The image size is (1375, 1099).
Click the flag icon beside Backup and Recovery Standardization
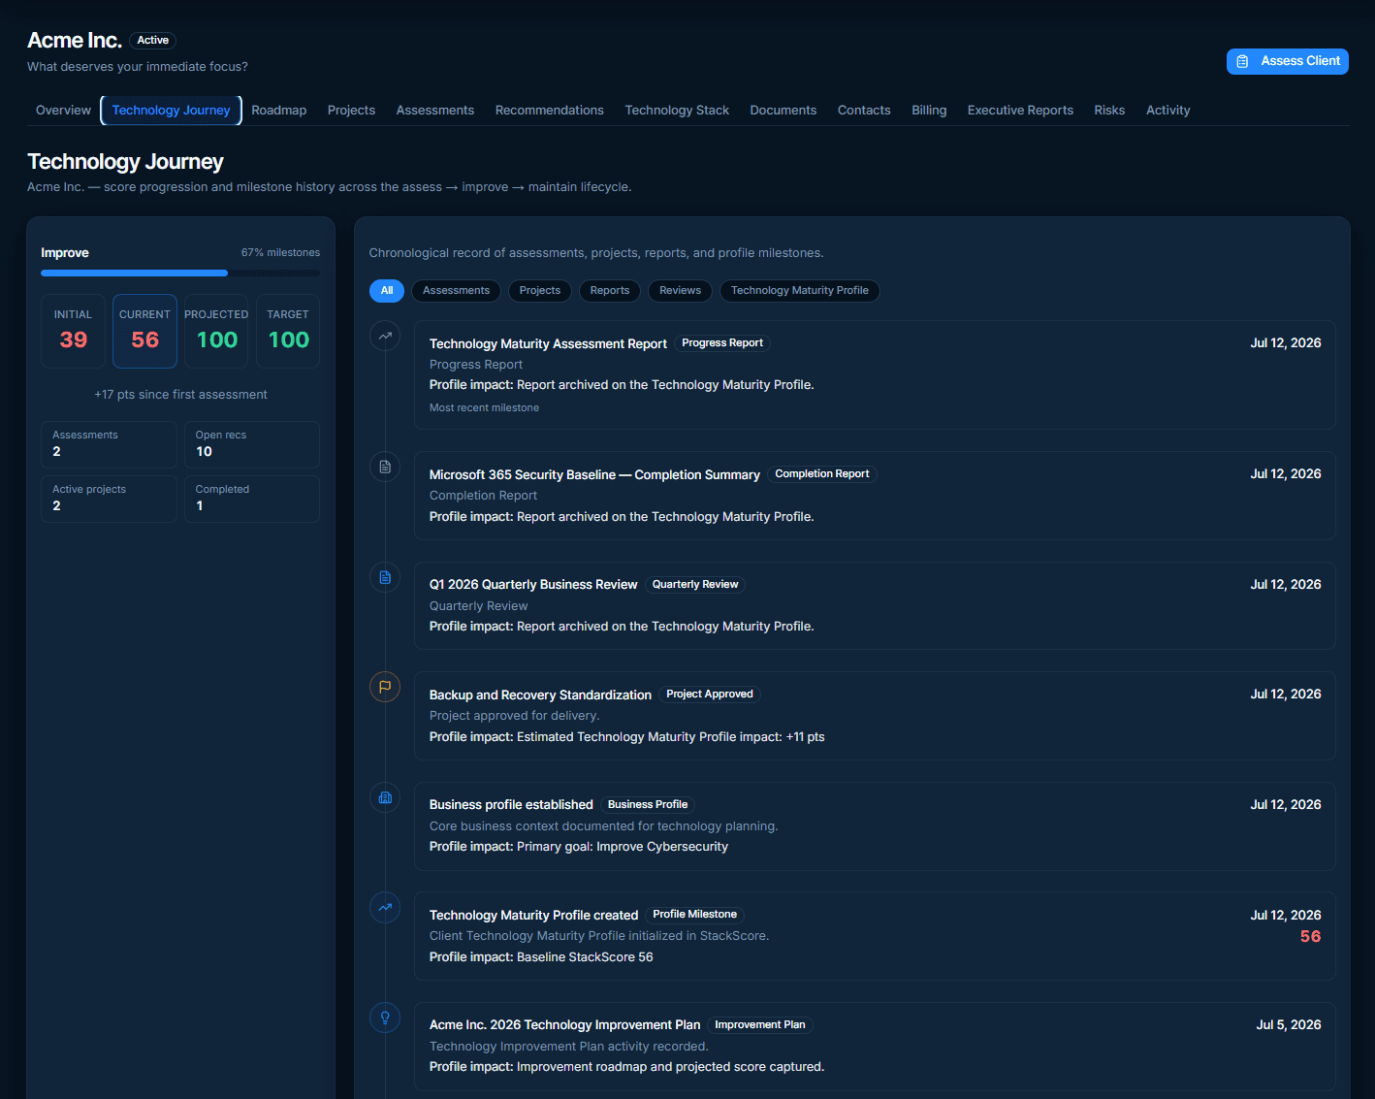coord(385,687)
